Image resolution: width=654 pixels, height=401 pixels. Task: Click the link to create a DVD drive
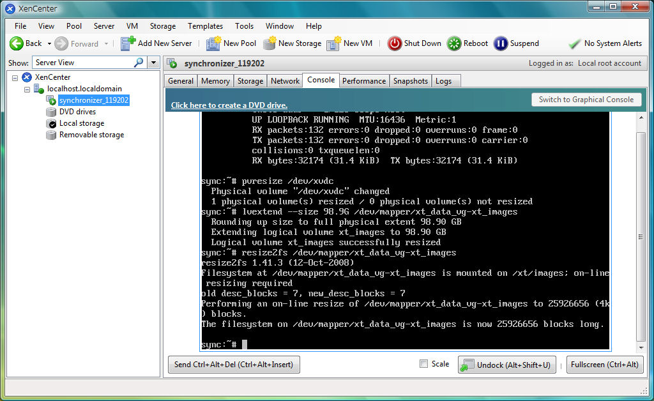pyautogui.click(x=229, y=105)
